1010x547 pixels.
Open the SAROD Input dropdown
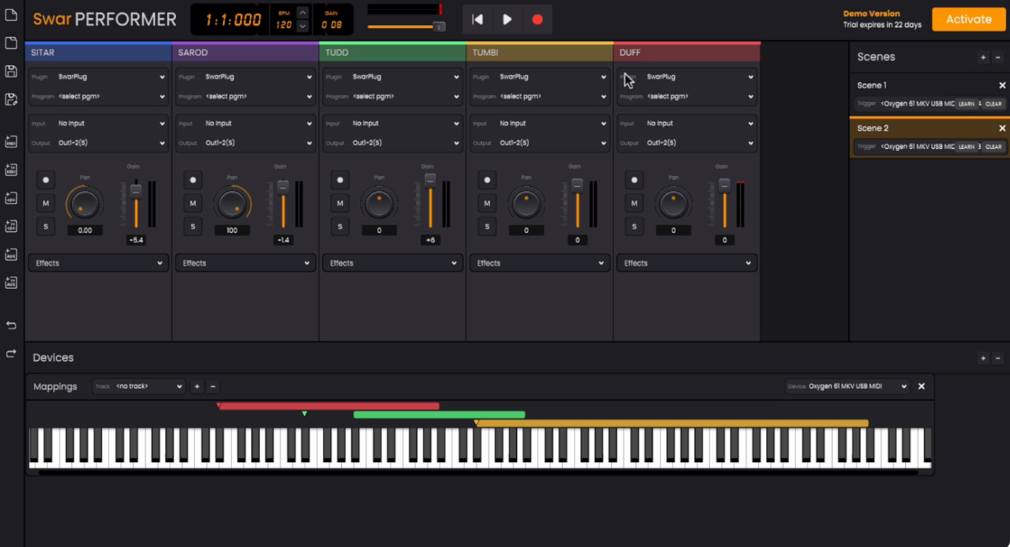click(245, 124)
